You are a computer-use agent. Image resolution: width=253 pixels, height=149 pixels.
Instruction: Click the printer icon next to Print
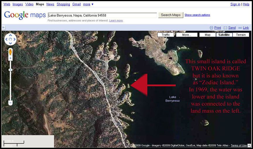(x=211, y=28)
